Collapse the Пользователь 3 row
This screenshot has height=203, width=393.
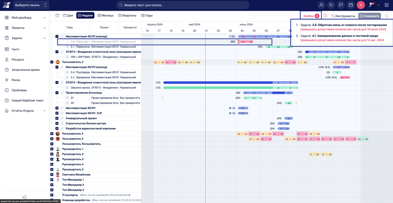52,62
